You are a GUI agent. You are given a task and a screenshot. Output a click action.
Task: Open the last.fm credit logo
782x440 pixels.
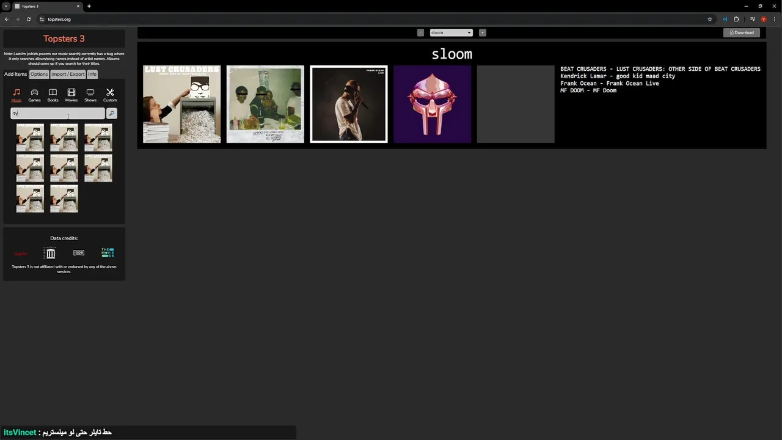pyautogui.click(x=21, y=253)
